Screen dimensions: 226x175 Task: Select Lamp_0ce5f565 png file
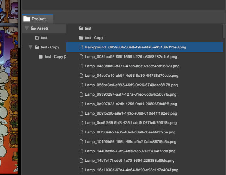(x=131, y=123)
